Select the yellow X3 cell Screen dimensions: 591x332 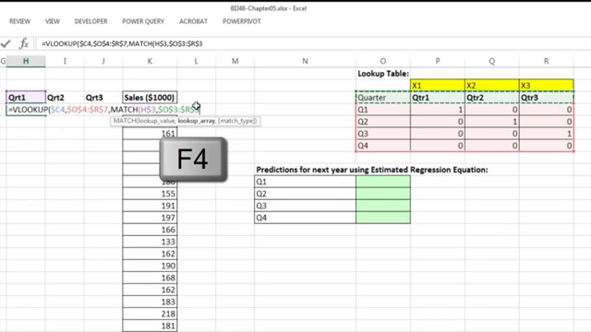point(546,85)
